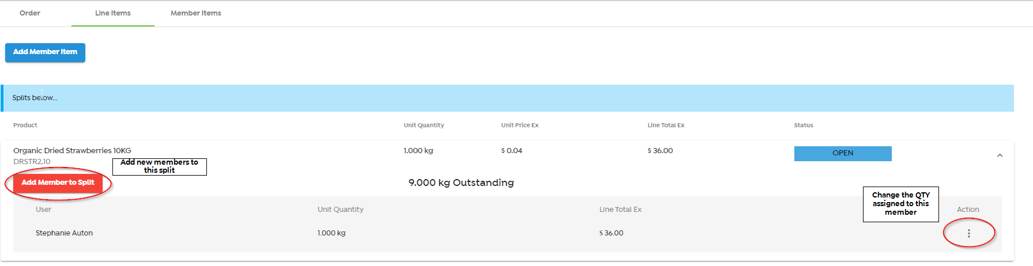Click the Stephanie Auton user row
The image size is (1033, 266).
[x=64, y=233]
